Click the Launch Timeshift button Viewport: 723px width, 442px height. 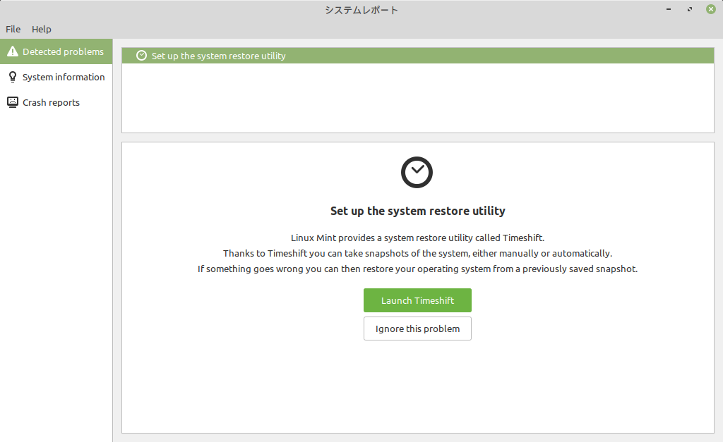(417, 300)
